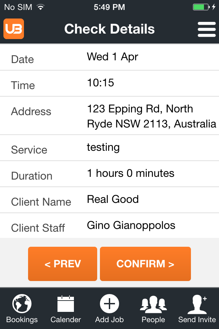
Task: Tap the Client Name value Real Good
Action: click(113, 199)
